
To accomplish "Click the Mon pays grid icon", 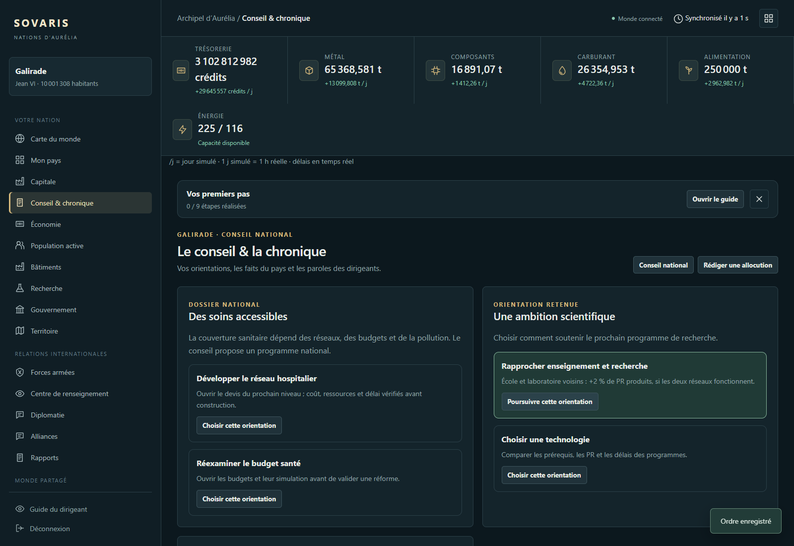I will pyautogui.click(x=20, y=160).
